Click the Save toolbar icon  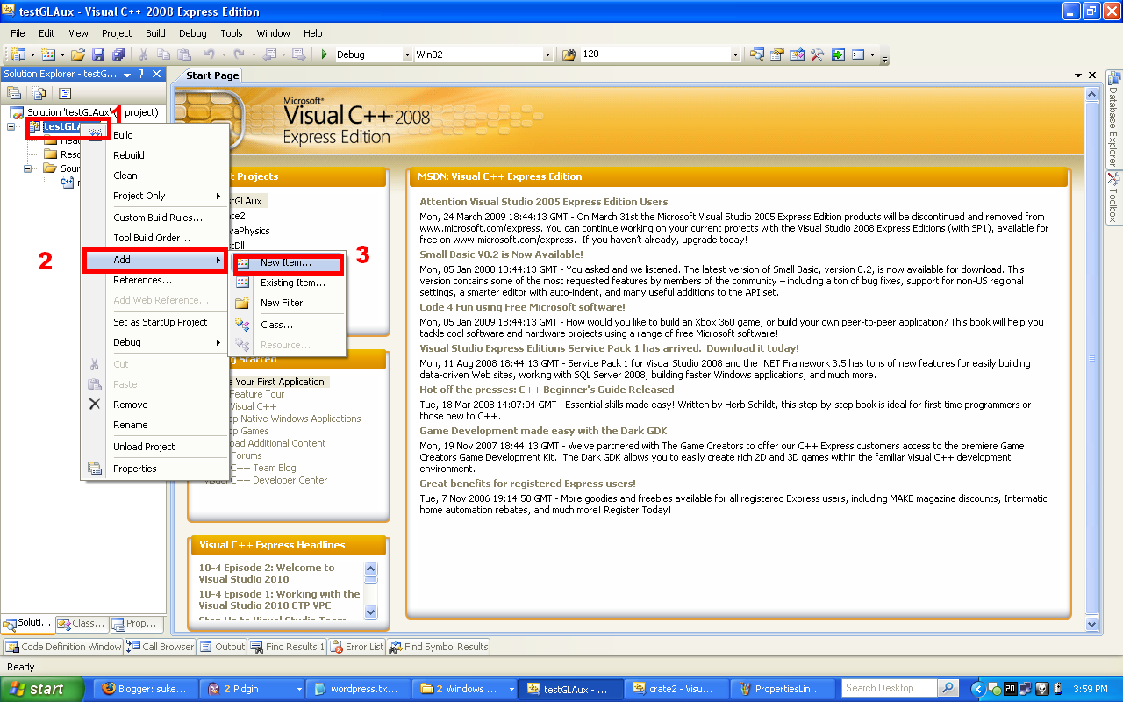(98, 54)
